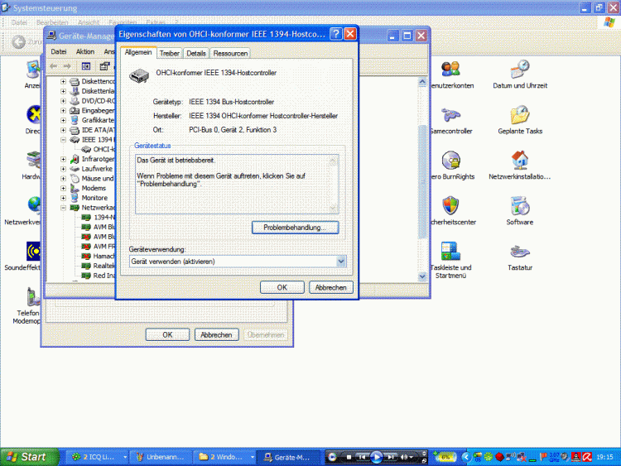Click the properties toolbar icon in Geräte-Manager
This screenshot has width=621, height=466.
click(x=104, y=66)
